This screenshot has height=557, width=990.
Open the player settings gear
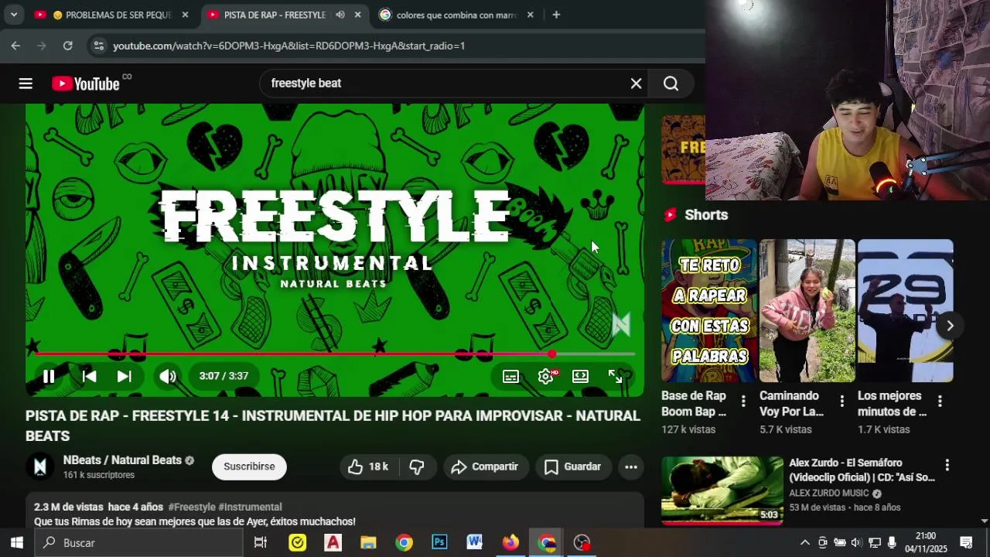click(x=546, y=377)
